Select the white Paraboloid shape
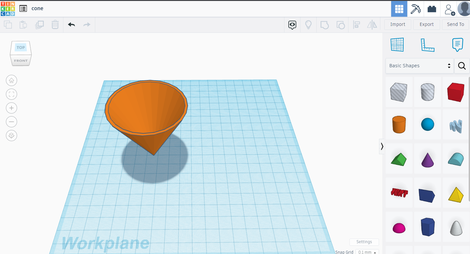 [x=456, y=228]
